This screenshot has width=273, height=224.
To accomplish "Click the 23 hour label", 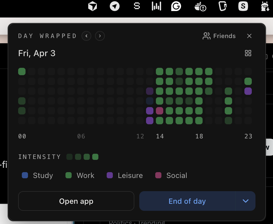I will pyautogui.click(x=248, y=136).
